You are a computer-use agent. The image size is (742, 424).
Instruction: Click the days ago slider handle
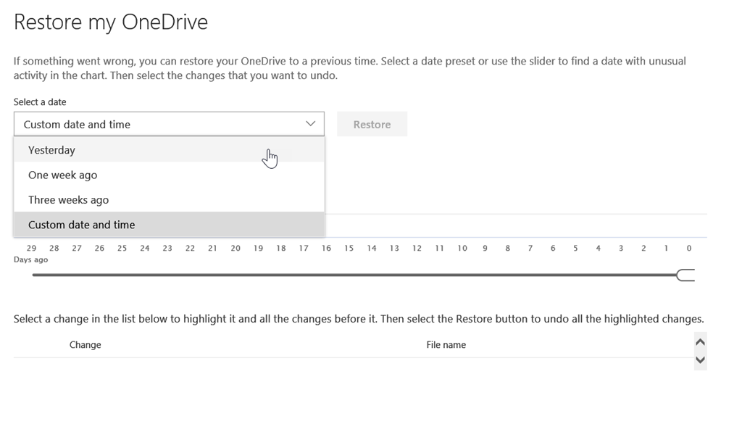685,275
